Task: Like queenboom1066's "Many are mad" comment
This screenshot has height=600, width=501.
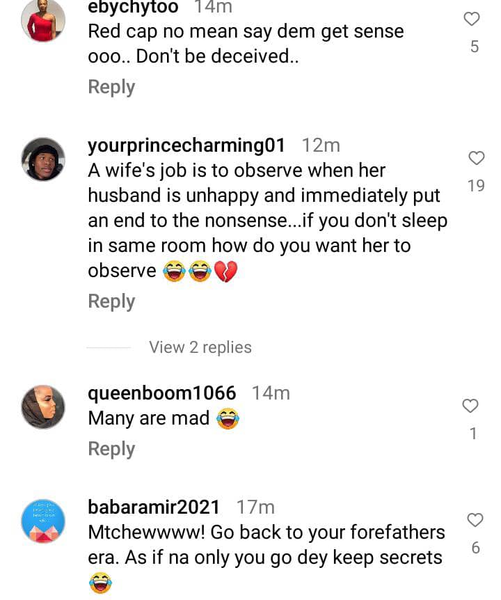Action: tap(471, 405)
